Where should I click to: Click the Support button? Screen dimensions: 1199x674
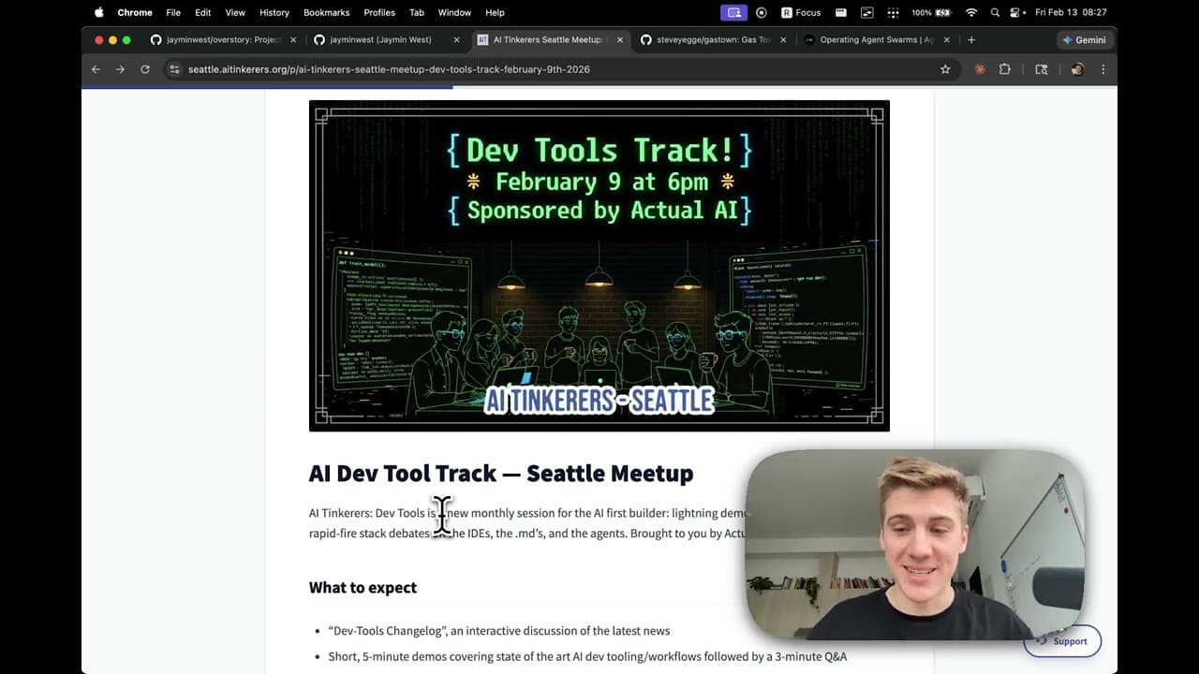click(x=1063, y=641)
